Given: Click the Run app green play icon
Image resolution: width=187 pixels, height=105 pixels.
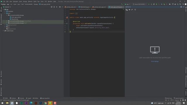Looking at the screenshot, I should pos(149,4).
